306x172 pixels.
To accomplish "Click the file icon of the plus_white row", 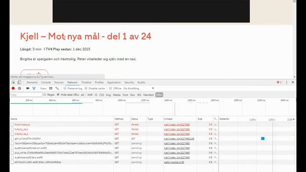I will point(12,153).
